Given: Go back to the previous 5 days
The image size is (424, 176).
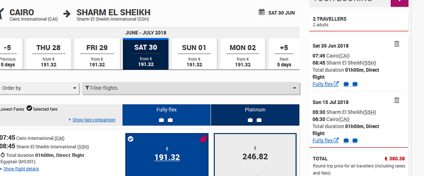Looking at the screenshot, I should [8, 54].
